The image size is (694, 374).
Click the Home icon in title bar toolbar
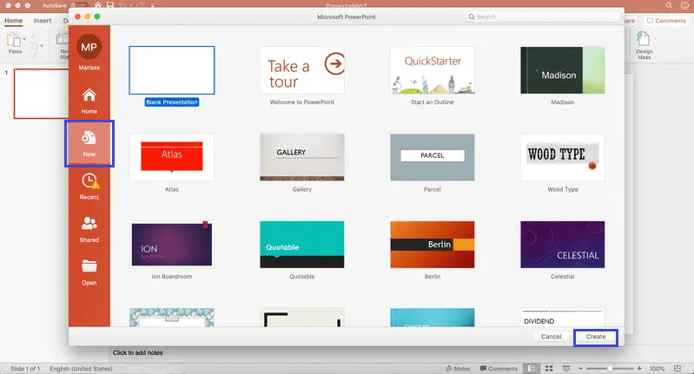[98, 5]
